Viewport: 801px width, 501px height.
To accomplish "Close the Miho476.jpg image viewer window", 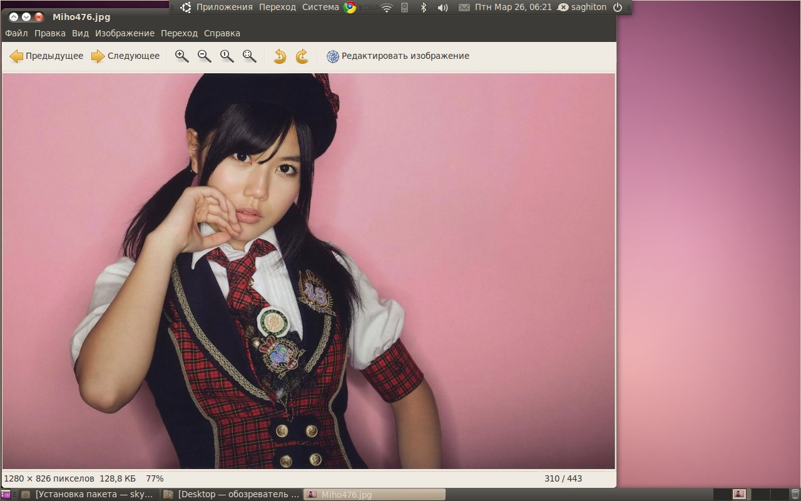I will coord(39,17).
